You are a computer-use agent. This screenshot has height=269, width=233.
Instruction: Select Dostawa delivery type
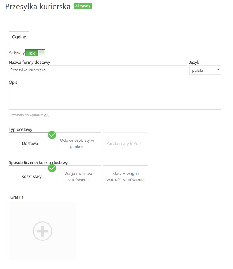[32, 143]
